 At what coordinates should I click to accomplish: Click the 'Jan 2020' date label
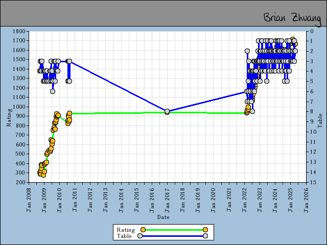pyautogui.click(x=214, y=200)
